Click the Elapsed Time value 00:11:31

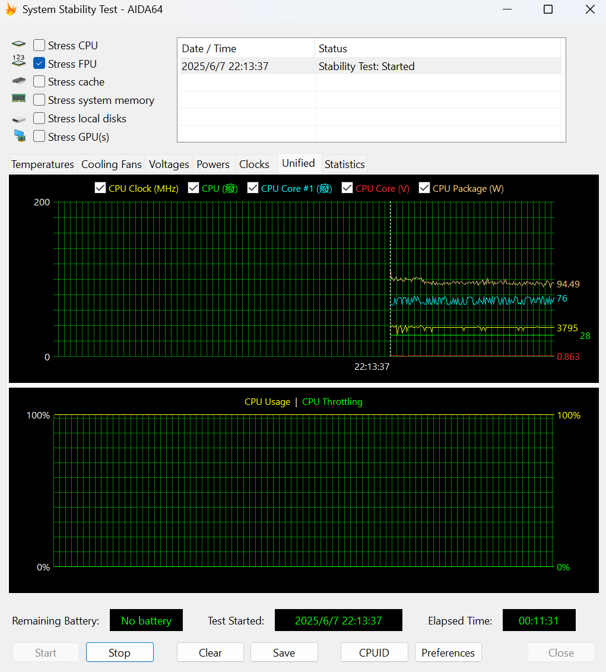click(539, 620)
